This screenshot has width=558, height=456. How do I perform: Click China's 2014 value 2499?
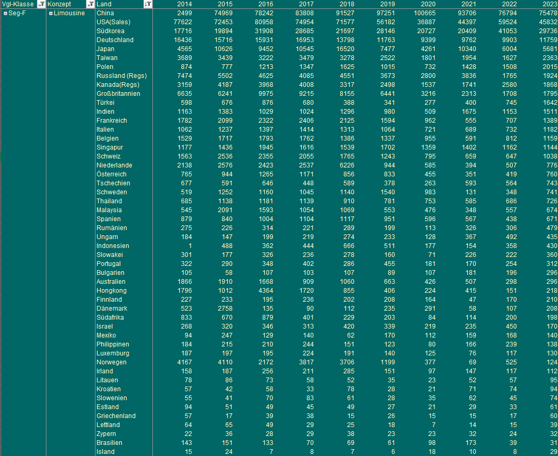tap(185, 13)
